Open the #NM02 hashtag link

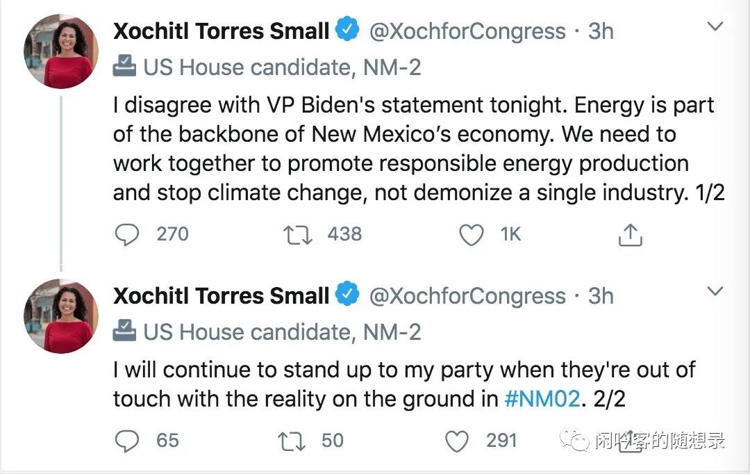coord(543,399)
